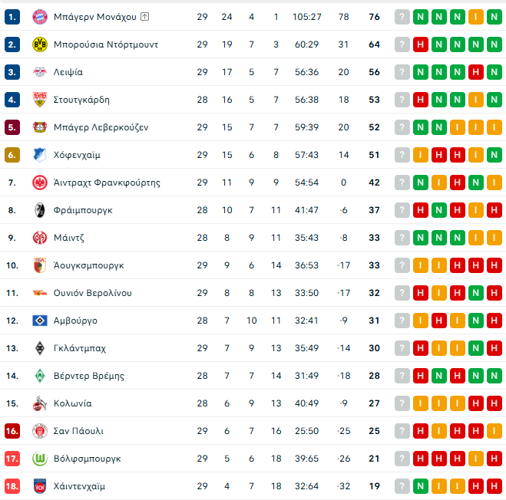Image resolution: width=506 pixels, height=500 pixels.
Task: Select the Αμβούργο team name
Action: (x=75, y=321)
